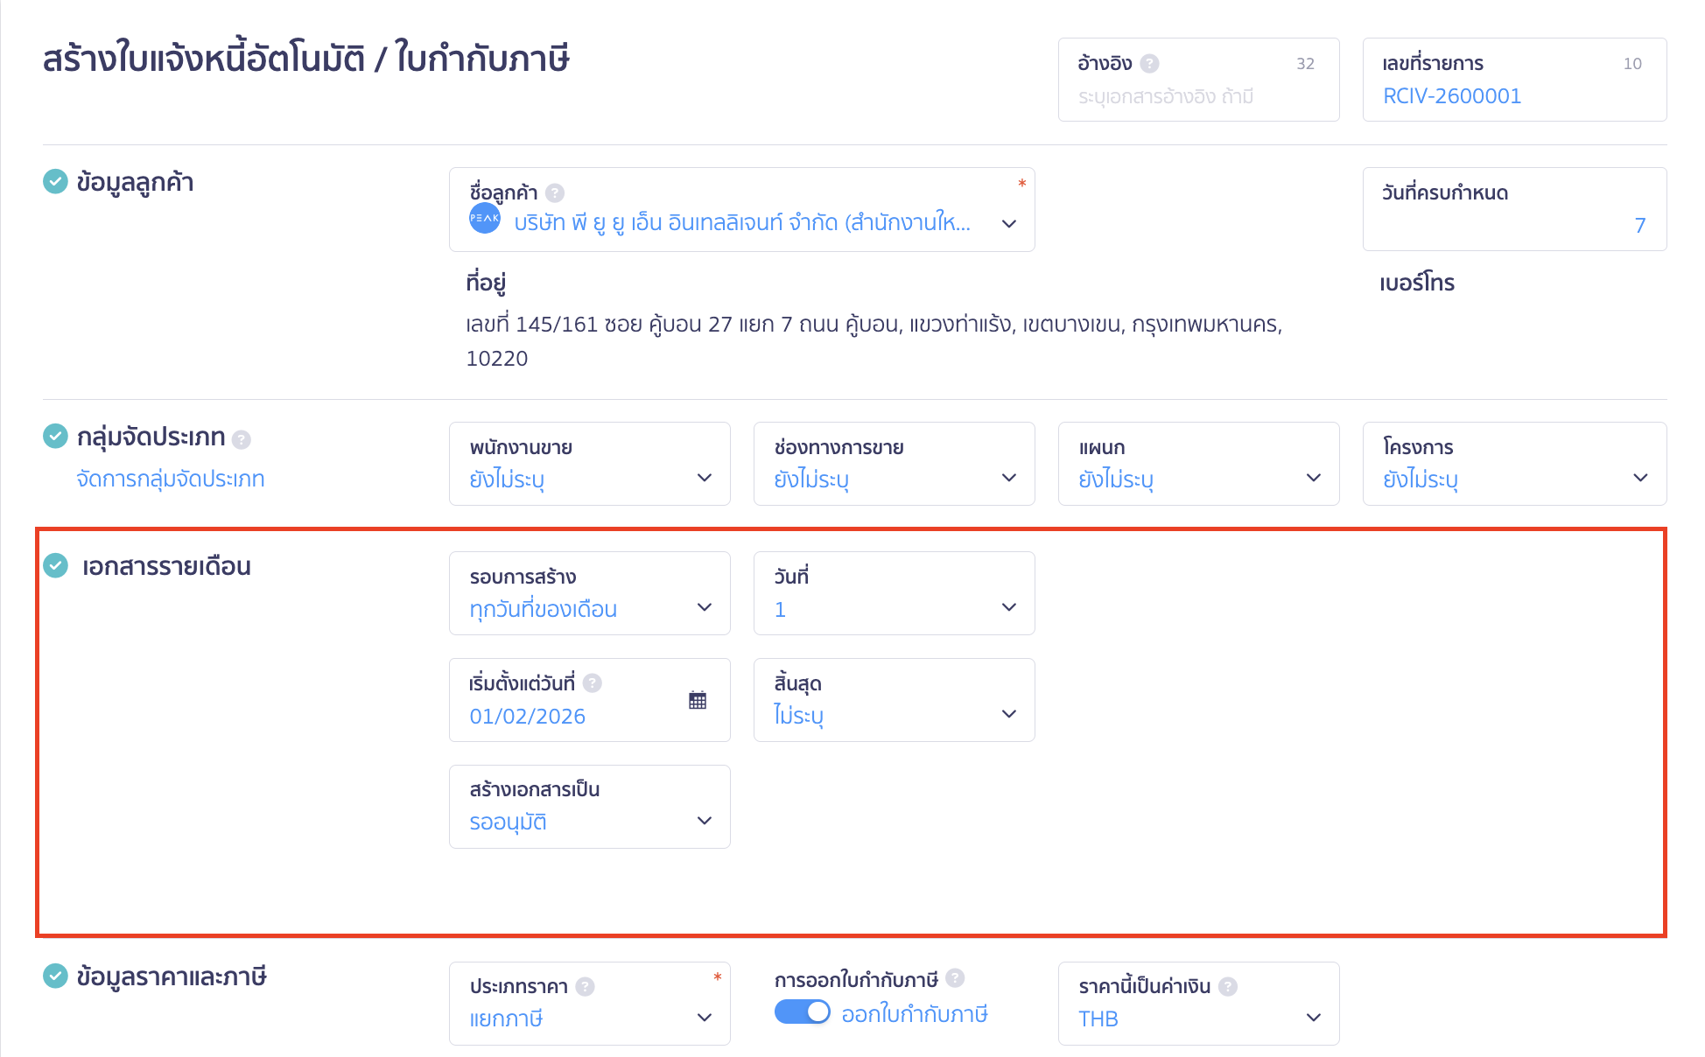Open the จัดการกลุ่มจัดประเภท link
This screenshot has height=1057, width=1705.
point(171,479)
